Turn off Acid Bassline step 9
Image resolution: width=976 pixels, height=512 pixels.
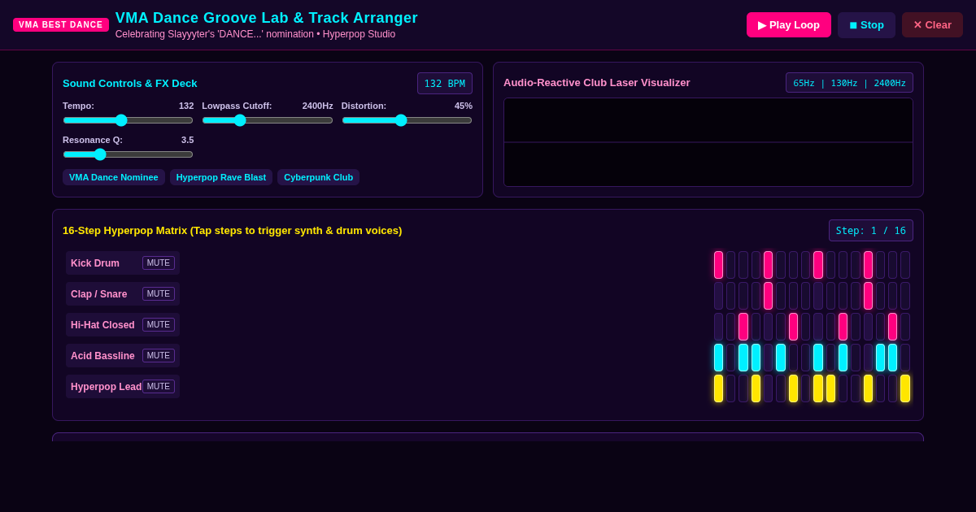[818, 358]
